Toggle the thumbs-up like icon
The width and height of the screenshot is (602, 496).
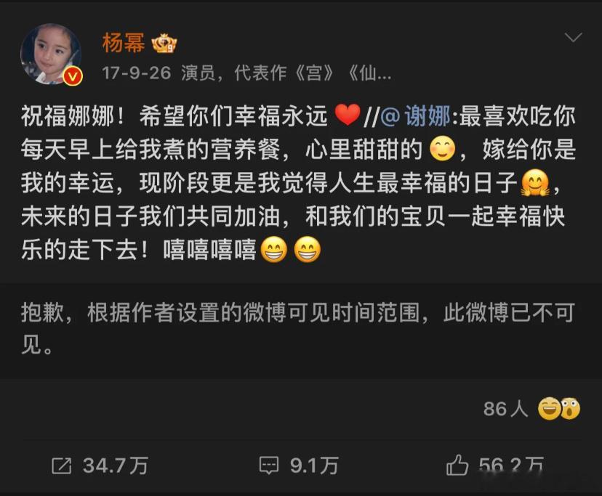click(x=457, y=465)
